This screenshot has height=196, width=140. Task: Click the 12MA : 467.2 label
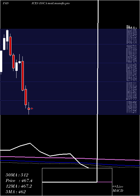point(19,186)
